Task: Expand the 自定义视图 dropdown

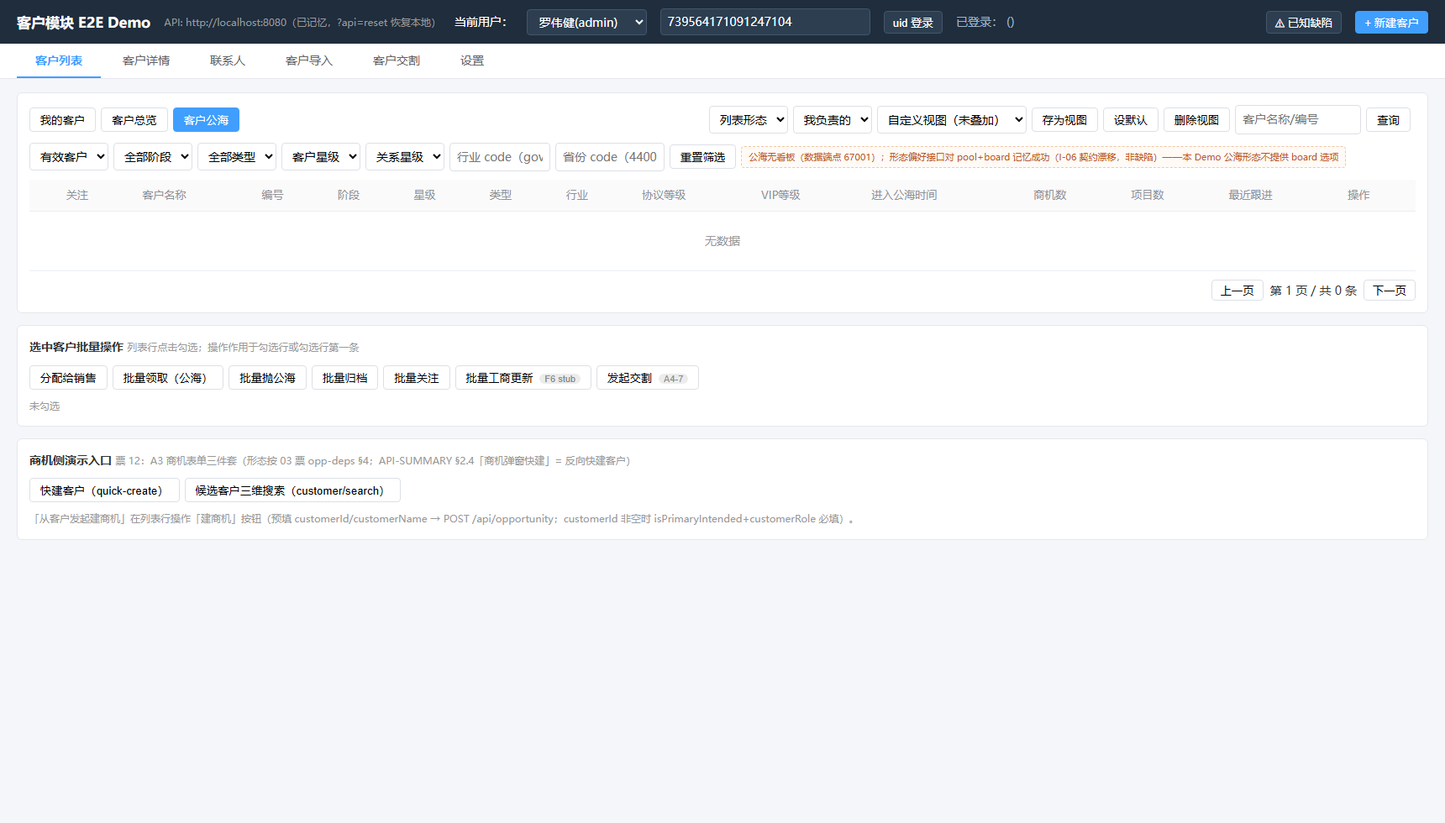Action: [952, 120]
